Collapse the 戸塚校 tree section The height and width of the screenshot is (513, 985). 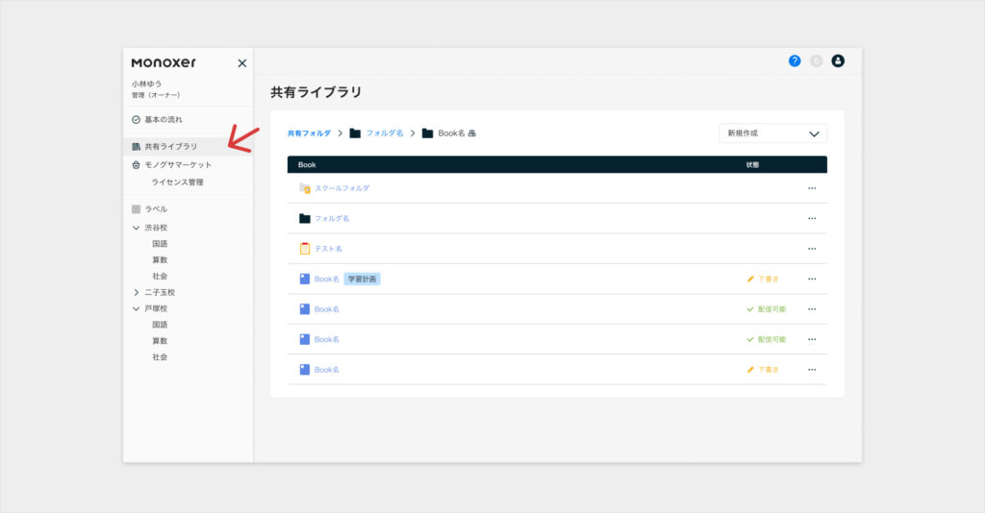[136, 308]
